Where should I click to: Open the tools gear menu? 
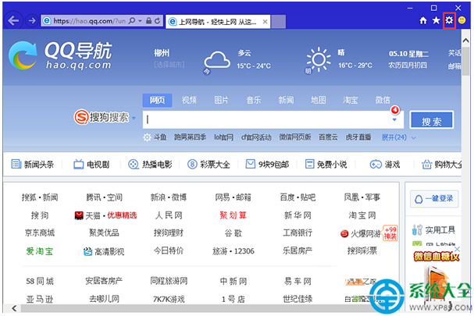(449, 20)
